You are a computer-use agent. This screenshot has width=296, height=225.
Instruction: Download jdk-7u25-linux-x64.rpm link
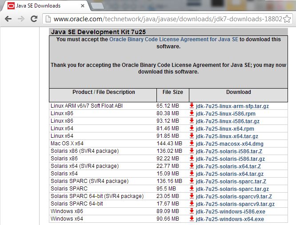(x=225, y=129)
